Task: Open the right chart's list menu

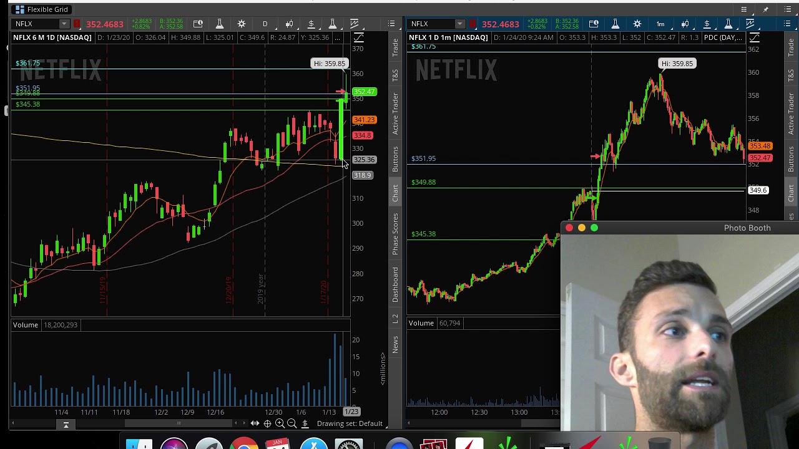Action: pos(787,24)
